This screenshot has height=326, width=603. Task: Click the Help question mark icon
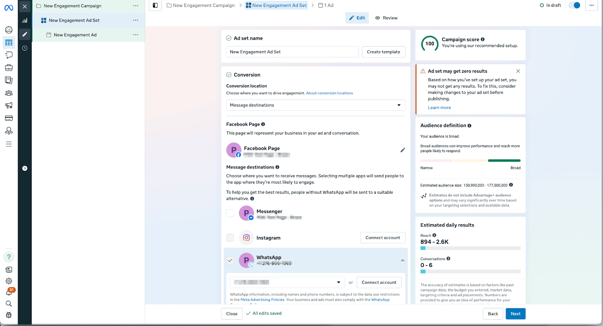coord(9,257)
